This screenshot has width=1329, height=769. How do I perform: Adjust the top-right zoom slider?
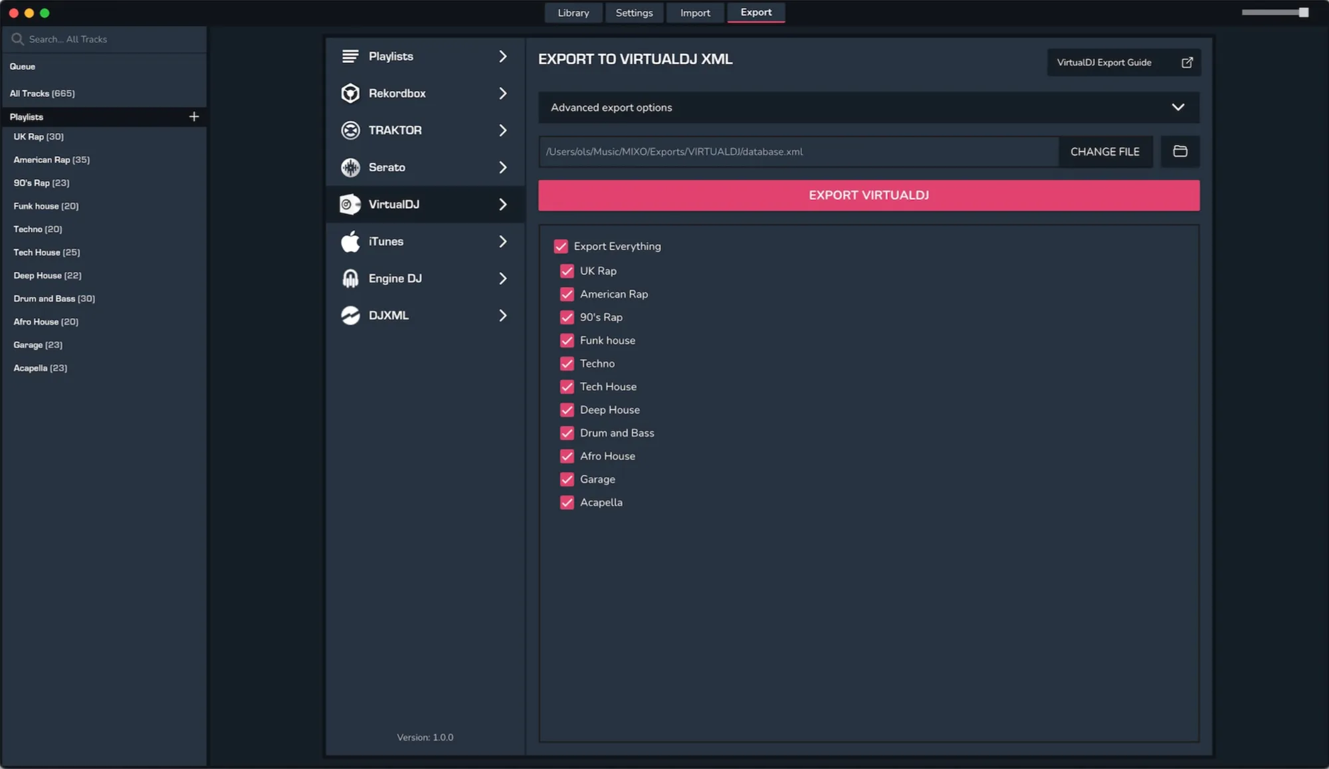[1303, 13]
